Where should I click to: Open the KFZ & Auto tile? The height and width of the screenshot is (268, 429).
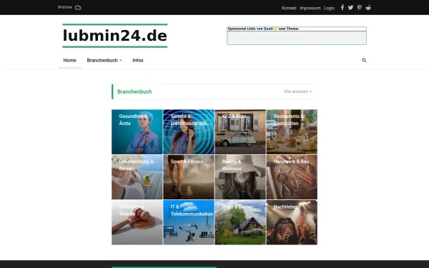pos(240,131)
